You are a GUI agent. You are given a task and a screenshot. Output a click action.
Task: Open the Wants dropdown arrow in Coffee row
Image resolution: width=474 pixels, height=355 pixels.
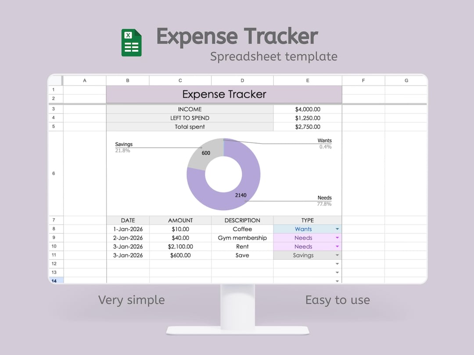pyautogui.click(x=337, y=229)
